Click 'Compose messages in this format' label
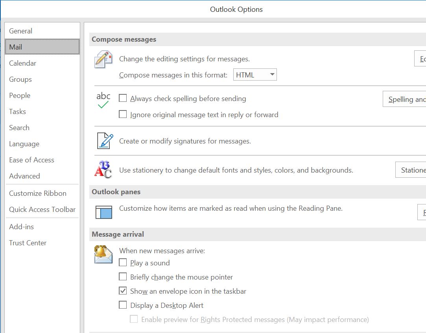Image resolution: width=426 pixels, height=333 pixels. point(173,75)
